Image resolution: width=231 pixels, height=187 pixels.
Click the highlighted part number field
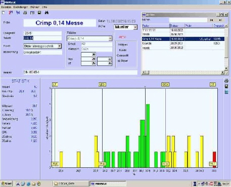(42, 38)
